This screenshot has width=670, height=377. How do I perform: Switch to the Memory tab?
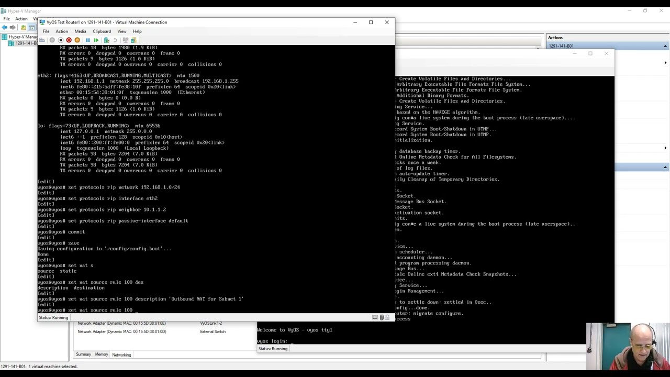point(102,354)
